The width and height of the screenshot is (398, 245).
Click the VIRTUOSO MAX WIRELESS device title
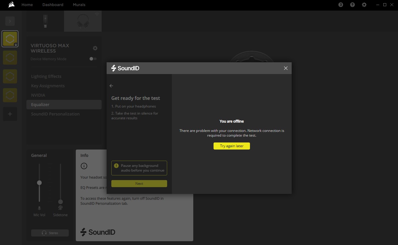click(x=50, y=48)
